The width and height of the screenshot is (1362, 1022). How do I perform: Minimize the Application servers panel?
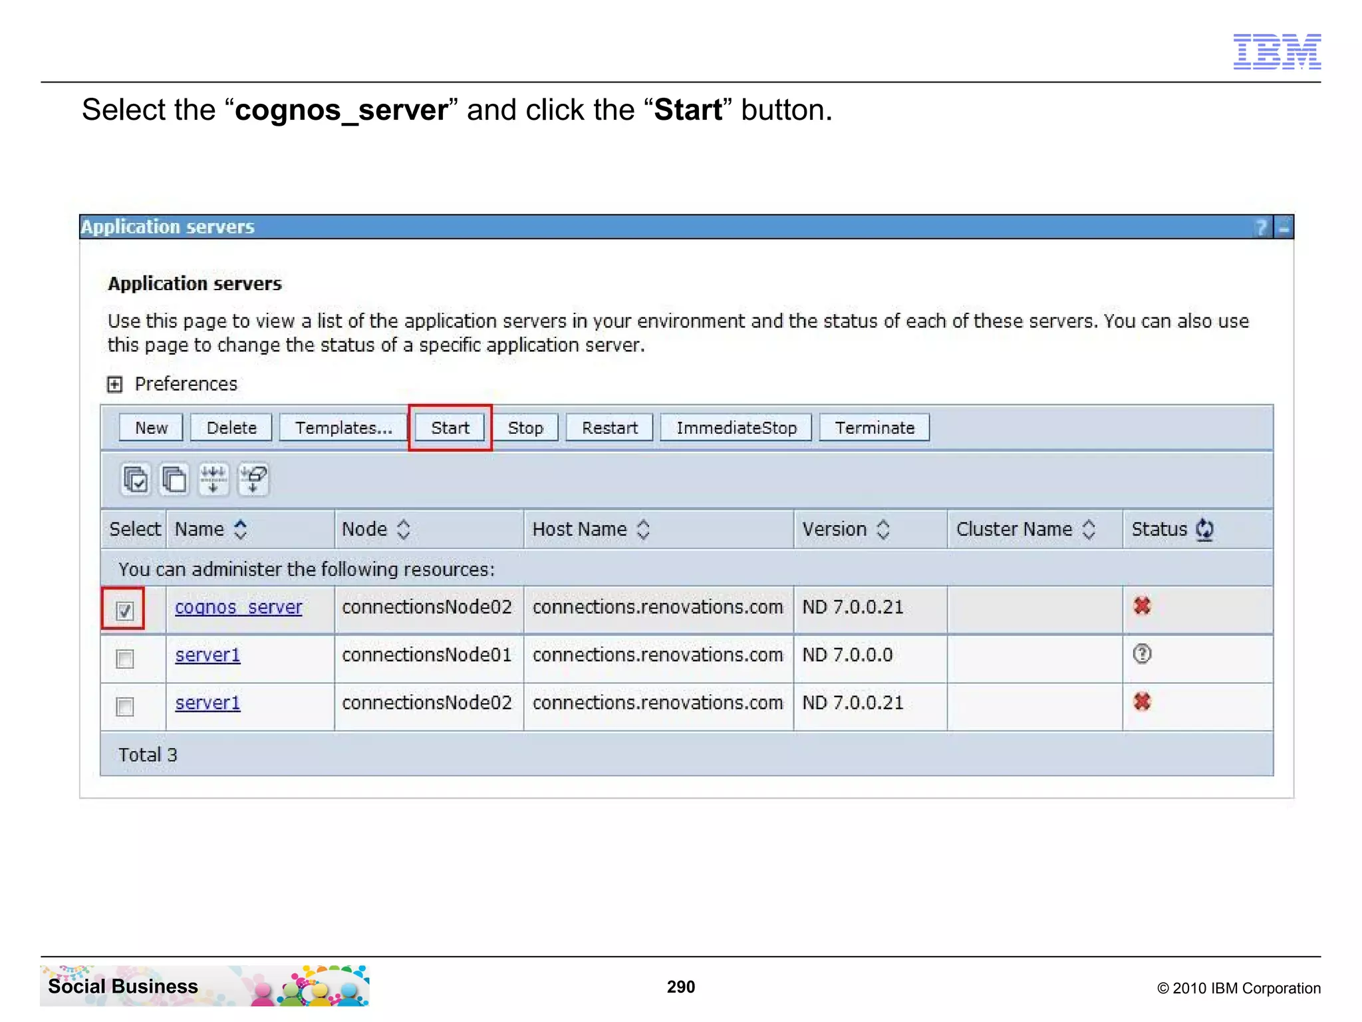[x=1284, y=228]
